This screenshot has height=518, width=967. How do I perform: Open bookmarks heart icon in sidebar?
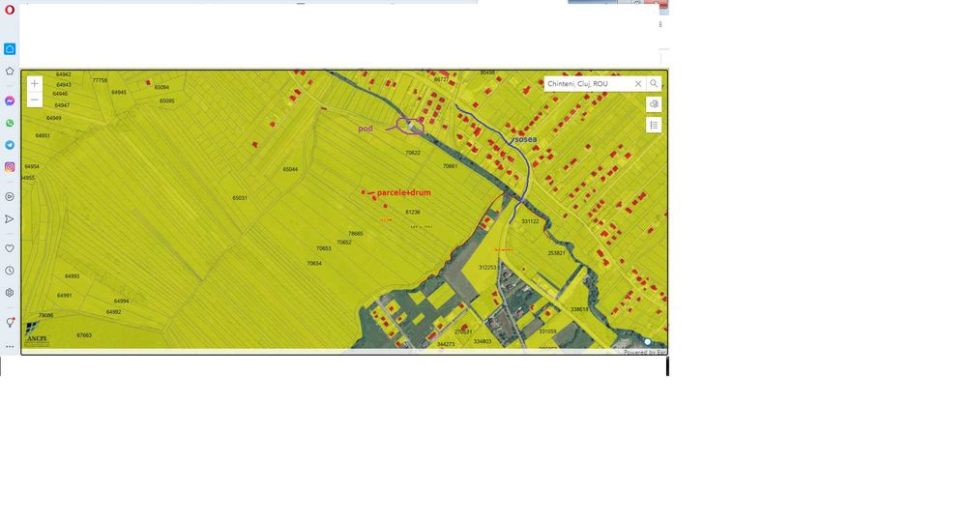[10, 248]
